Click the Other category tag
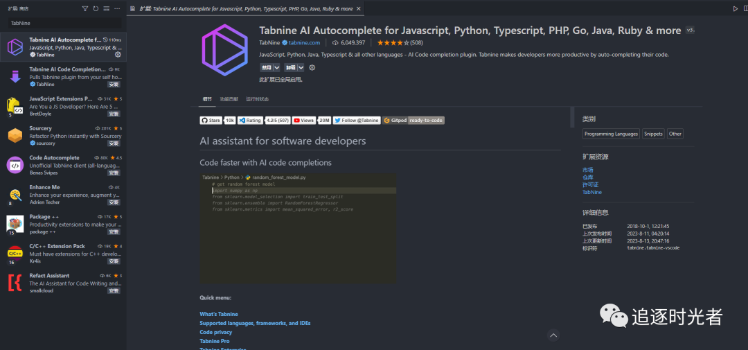748x350 pixels. [x=675, y=134]
